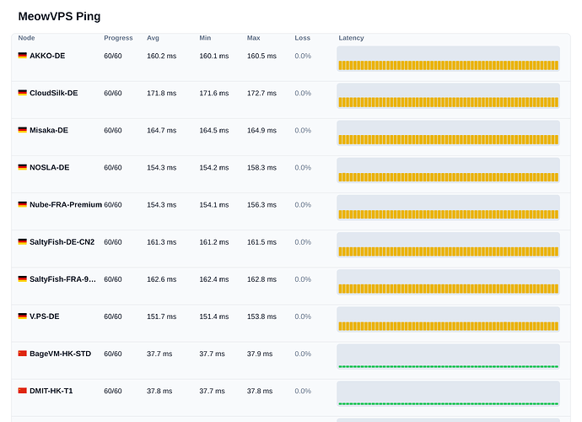Screen dimensions: 582x422
Task: Click the Avg column header
Action: (x=153, y=38)
